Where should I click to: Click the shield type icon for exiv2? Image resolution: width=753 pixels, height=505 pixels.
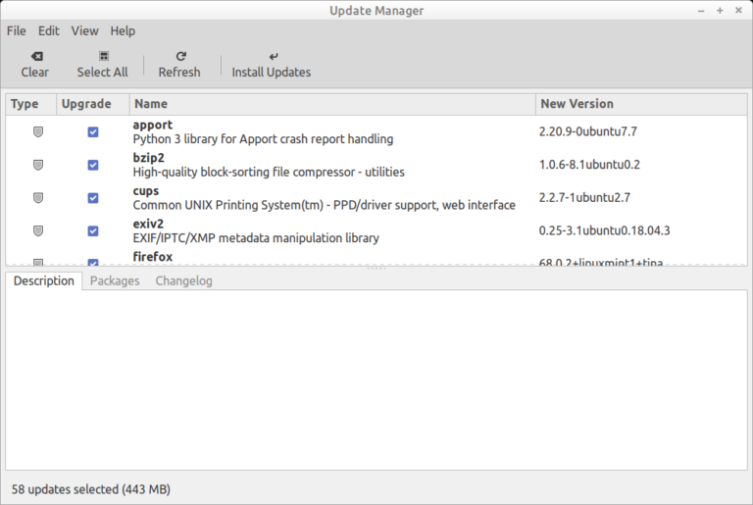coord(38,230)
